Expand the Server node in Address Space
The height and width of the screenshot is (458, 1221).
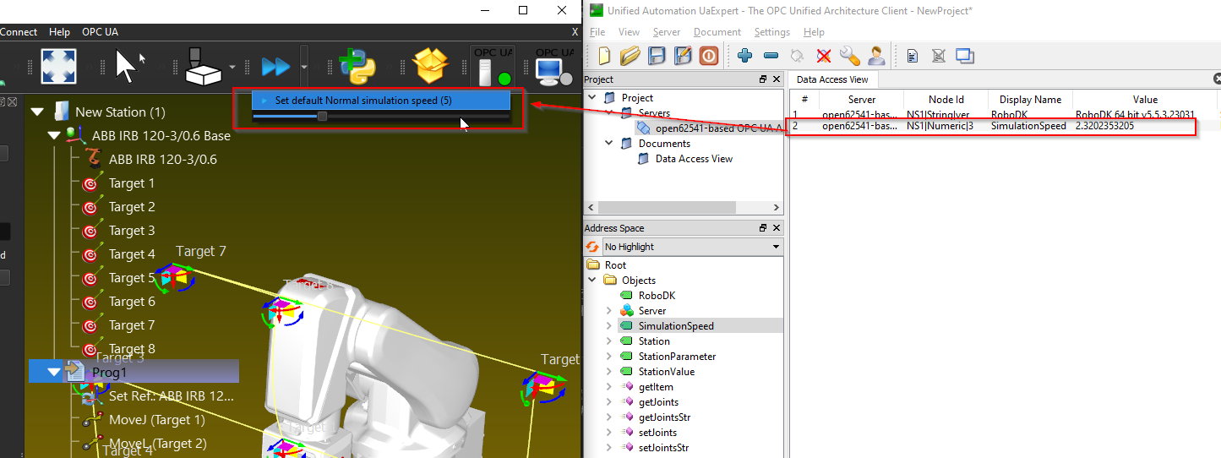click(608, 311)
